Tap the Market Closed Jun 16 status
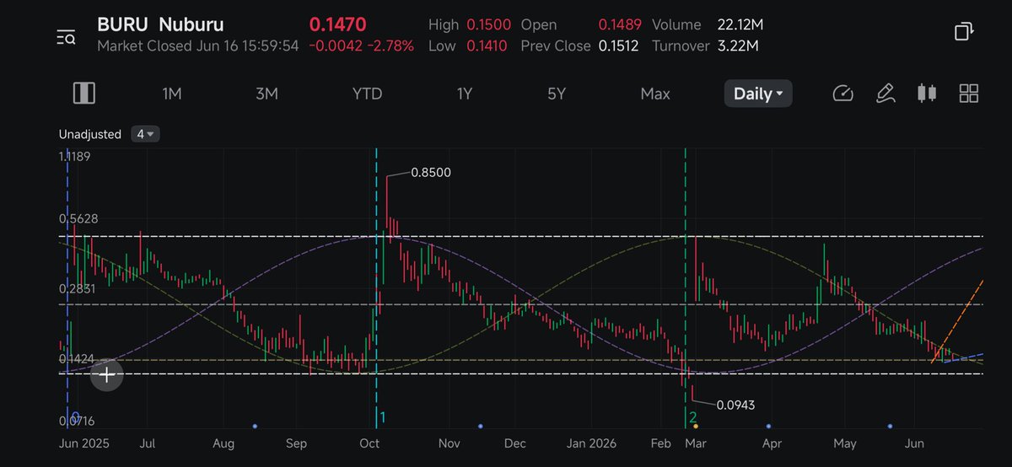 [198, 46]
